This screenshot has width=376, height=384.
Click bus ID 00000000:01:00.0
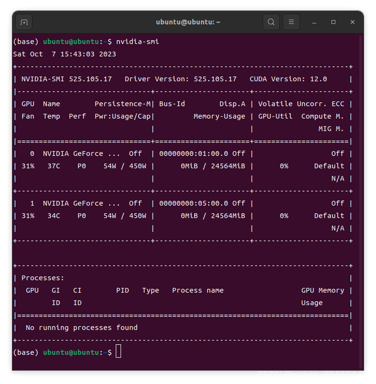coord(194,154)
